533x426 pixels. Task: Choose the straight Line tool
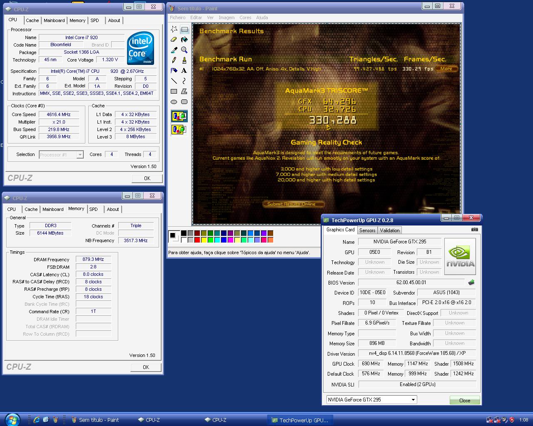174,81
